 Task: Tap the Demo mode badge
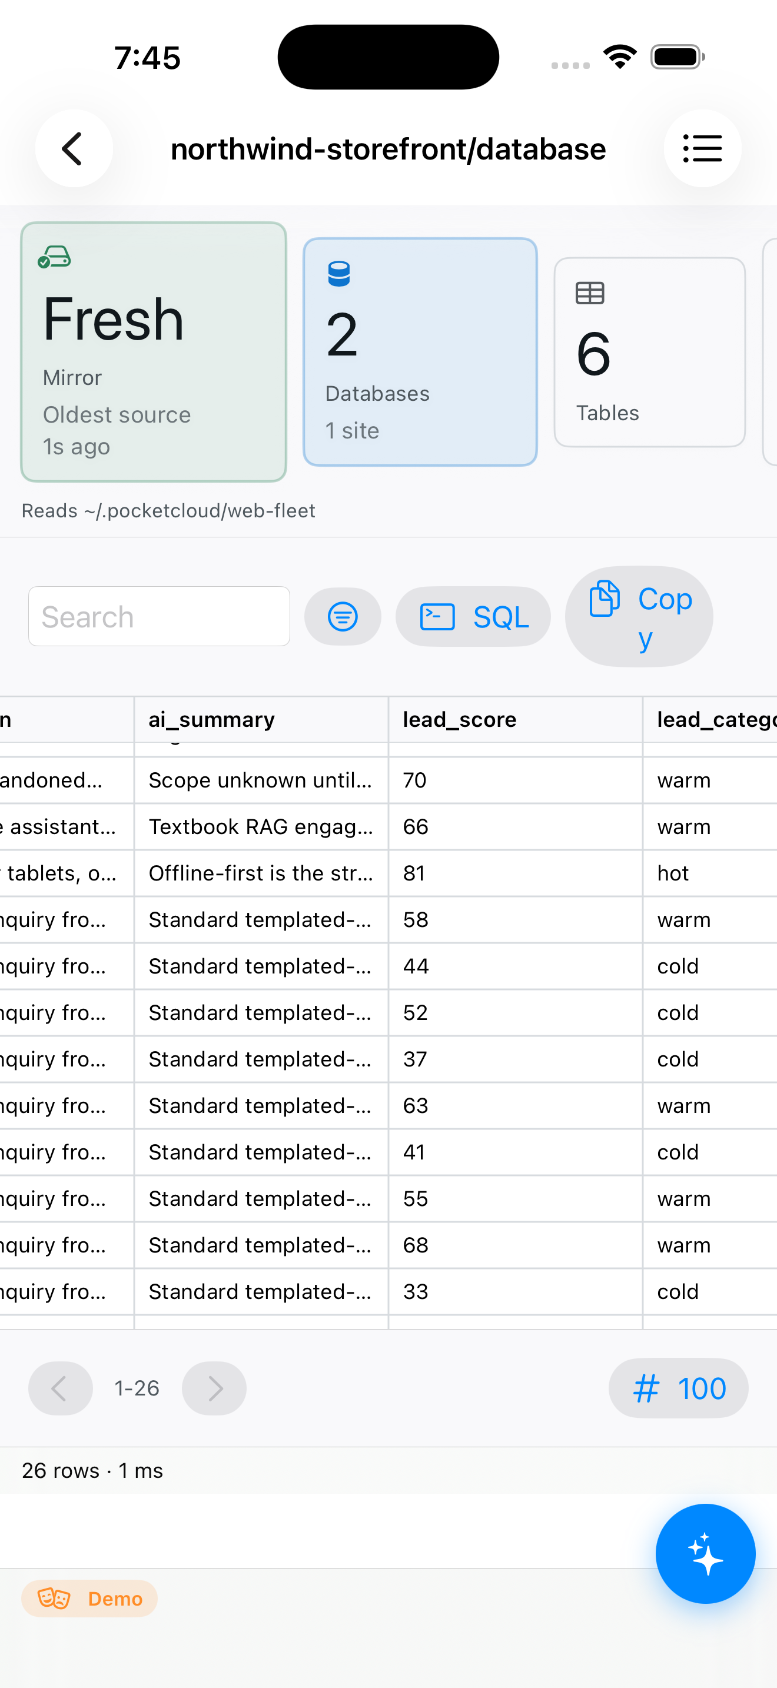89,1599
